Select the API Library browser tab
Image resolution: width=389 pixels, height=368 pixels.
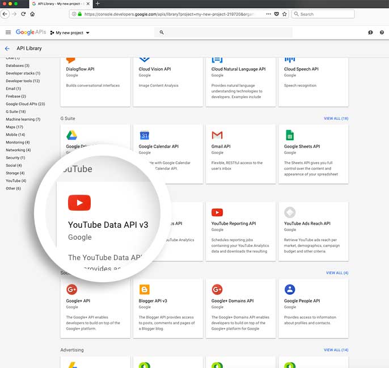point(61,4)
